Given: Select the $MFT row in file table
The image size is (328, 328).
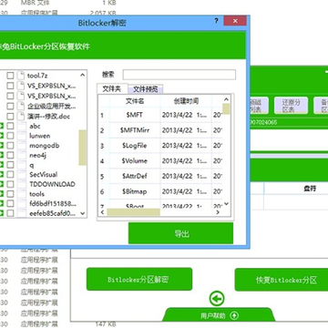Looking at the screenshot, I should (x=161, y=115).
